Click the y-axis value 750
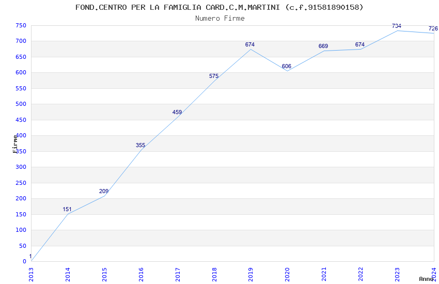 point(21,25)
